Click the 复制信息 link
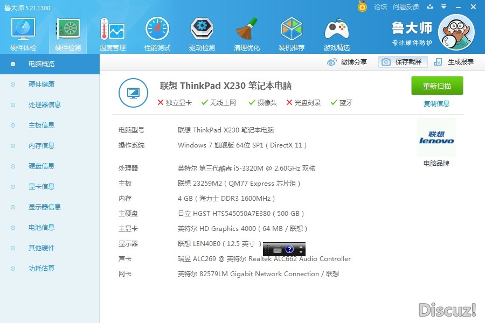This screenshot has height=323, width=485. [436, 103]
